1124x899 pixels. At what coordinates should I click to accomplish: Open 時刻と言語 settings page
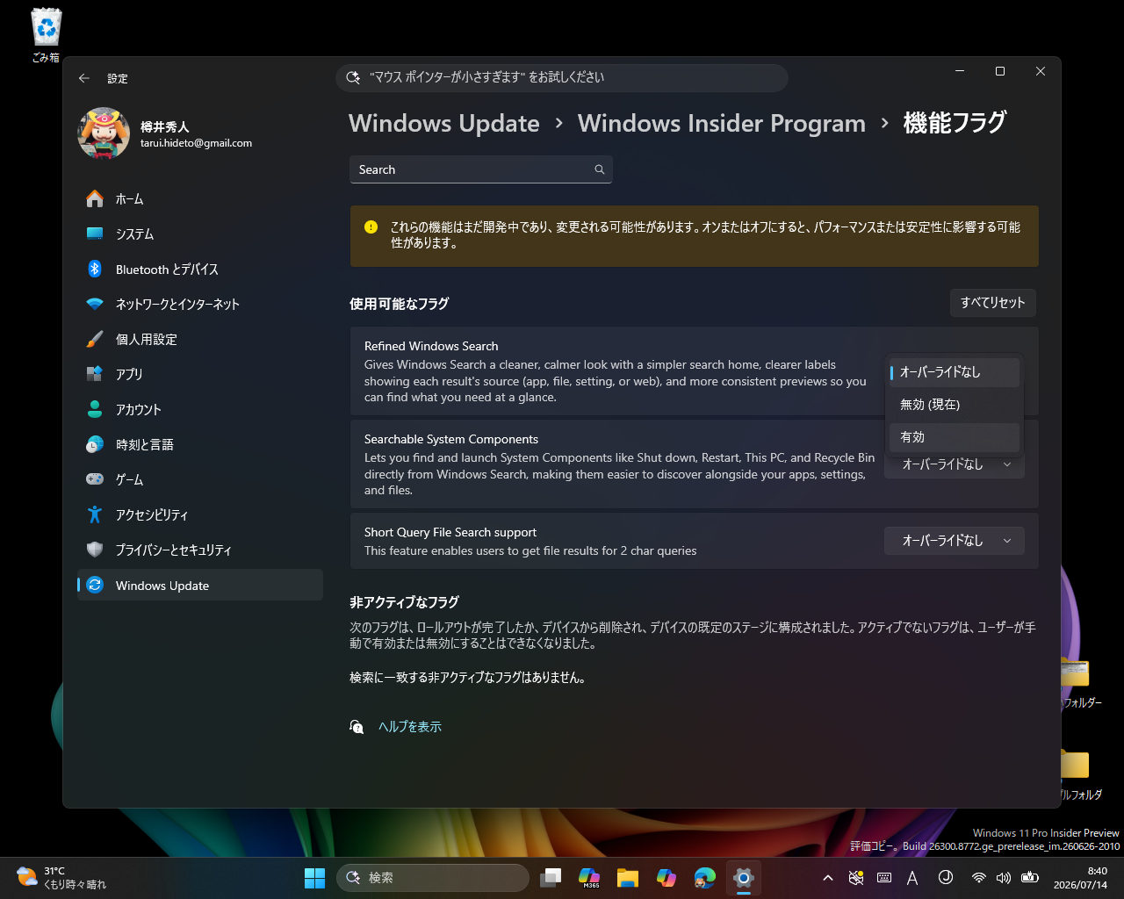[200, 445]
